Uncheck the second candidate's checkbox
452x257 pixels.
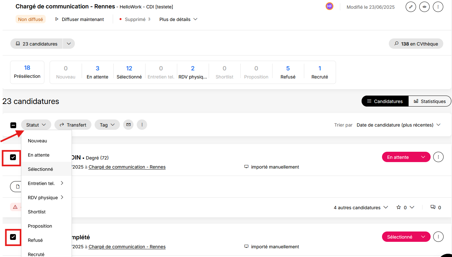[x=13, y=237]
